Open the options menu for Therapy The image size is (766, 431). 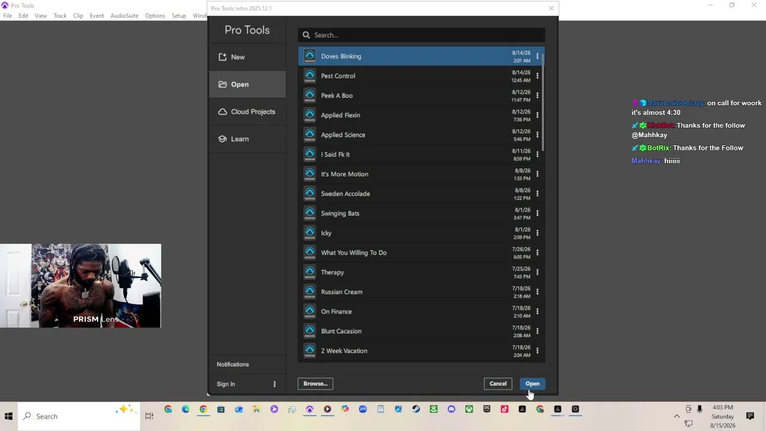(537, 272)
